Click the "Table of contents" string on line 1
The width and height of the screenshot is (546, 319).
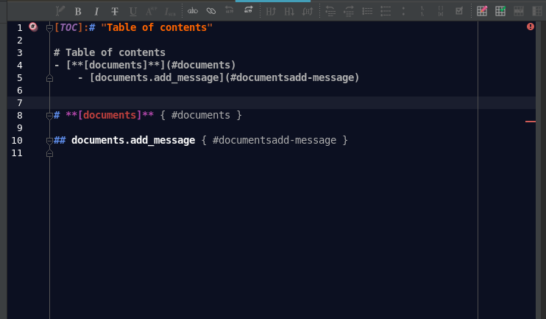(x=157, y=27)
